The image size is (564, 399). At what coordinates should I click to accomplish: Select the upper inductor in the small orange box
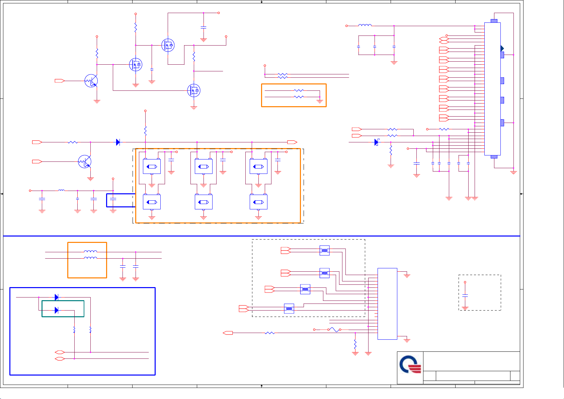point(90,251)
